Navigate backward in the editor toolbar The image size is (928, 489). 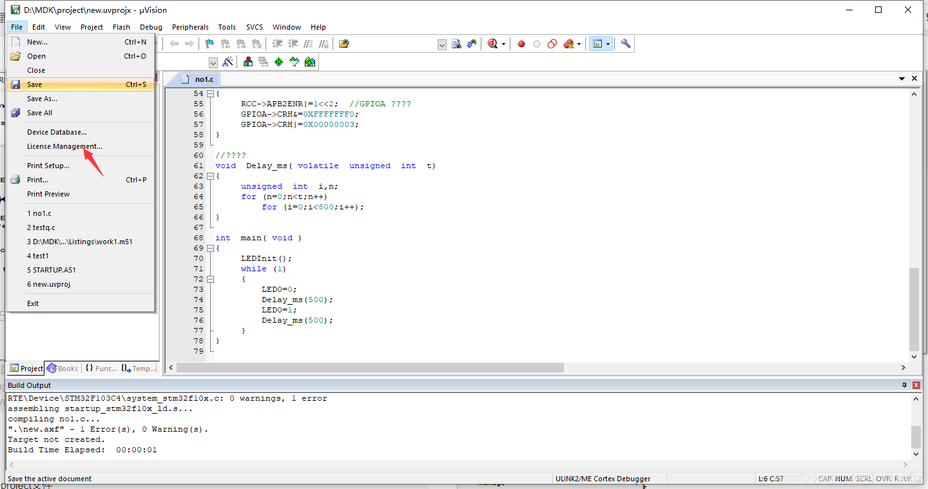click(174, 44)
